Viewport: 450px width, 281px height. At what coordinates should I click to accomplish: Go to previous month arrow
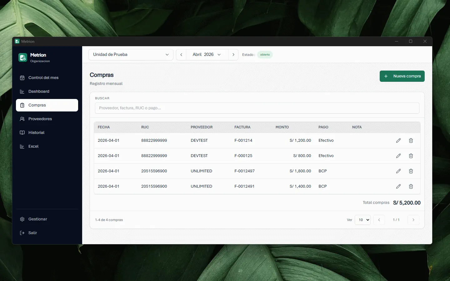click(181, 55)
